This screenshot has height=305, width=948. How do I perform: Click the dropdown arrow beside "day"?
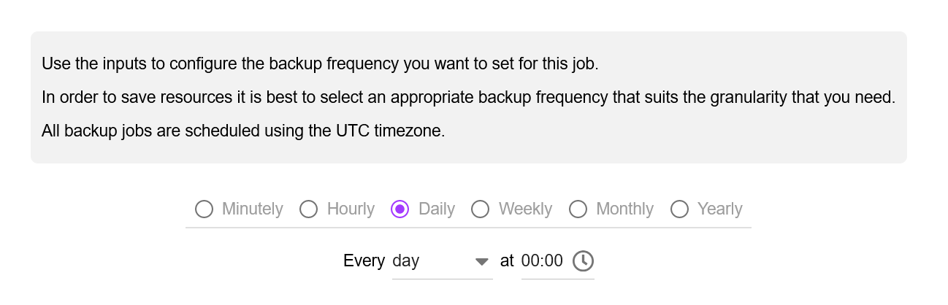(x=481, y=261)
